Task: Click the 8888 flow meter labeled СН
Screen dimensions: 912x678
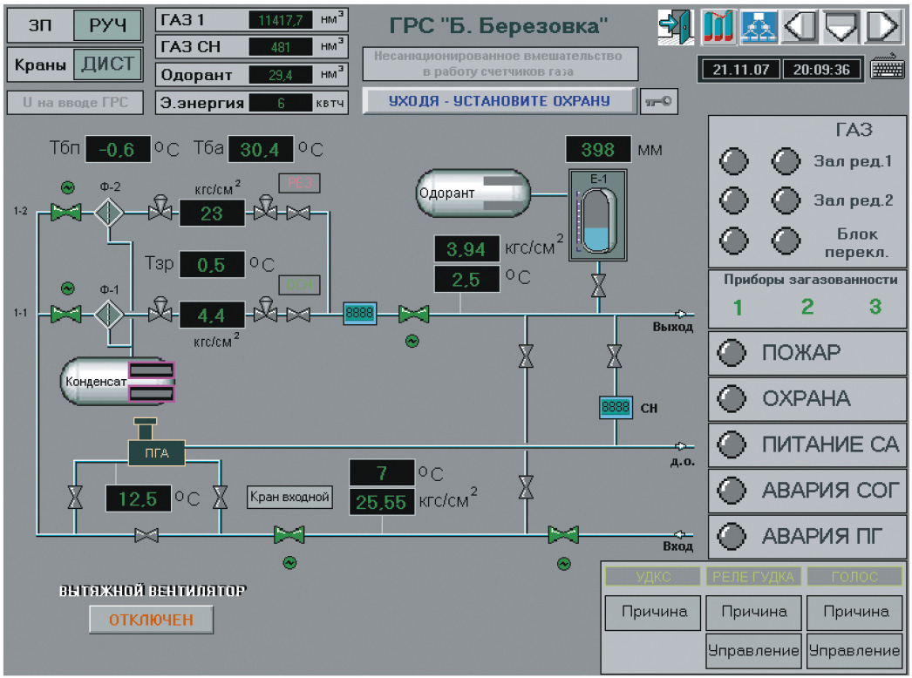Action: click(x=616, y=407)
